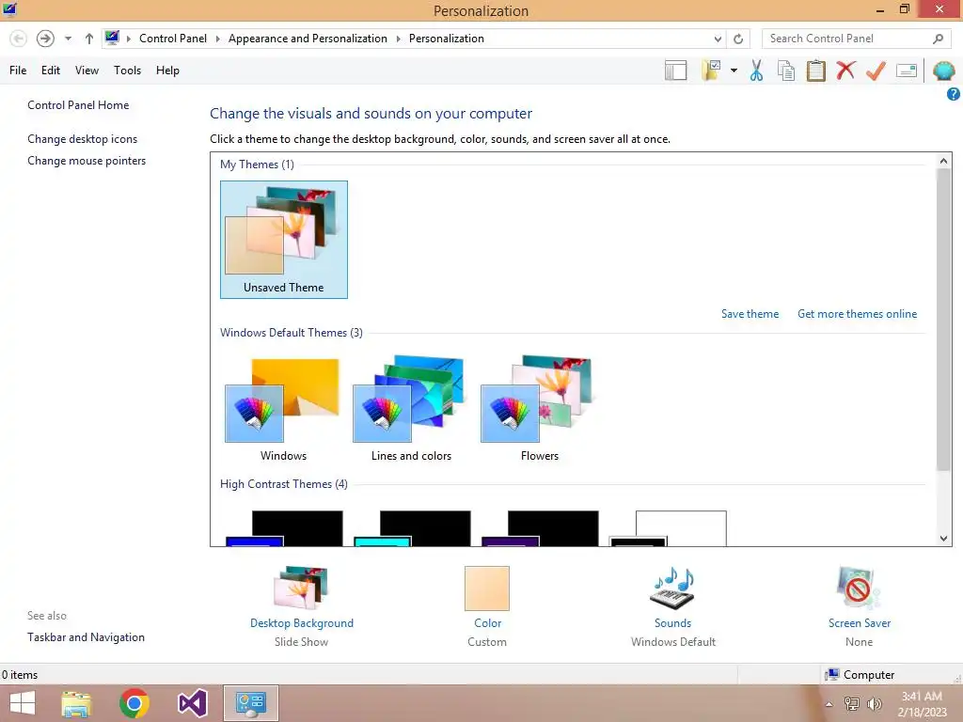Open the blue Help question mark

(954, 94)
